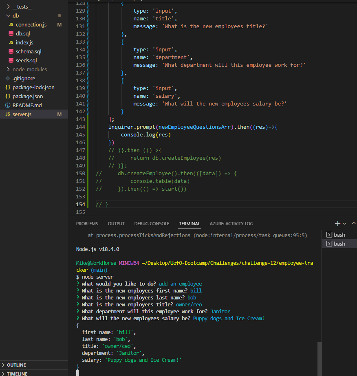The image size is (357, 376).
Task: Open index.js in db folder
Action: pyautogui.click(x=24, y=43)
